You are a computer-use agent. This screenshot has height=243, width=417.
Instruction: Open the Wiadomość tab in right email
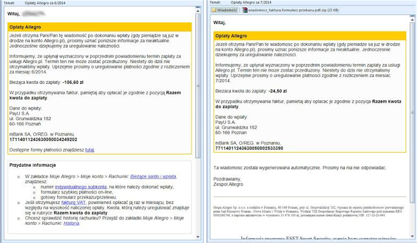[224, 10]
